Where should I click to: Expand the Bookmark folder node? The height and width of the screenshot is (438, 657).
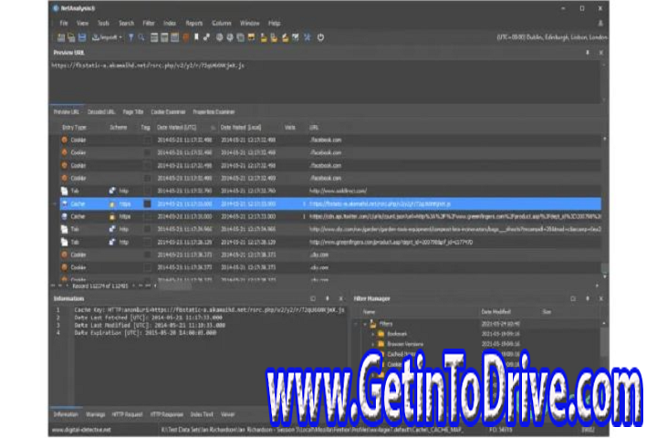click(x=373, y=334)
